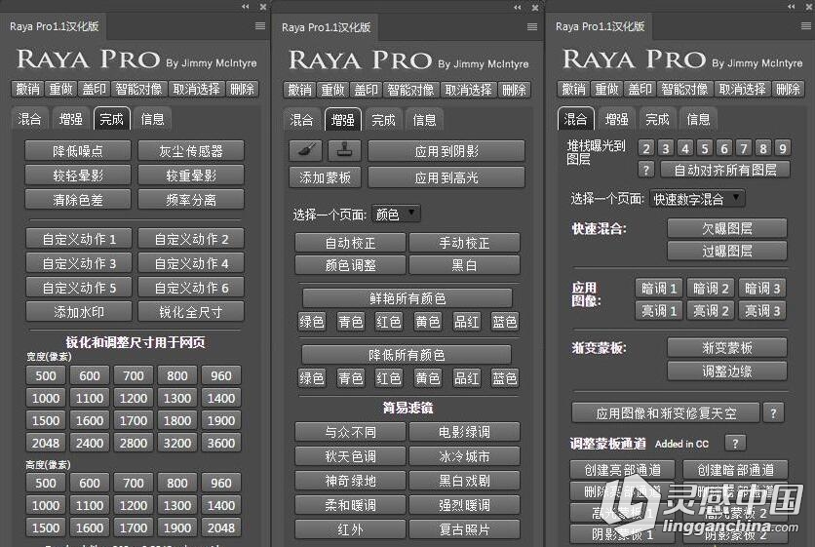Stack exposures to layer number 5
The image size is (815, 547).
coord(704,148)
